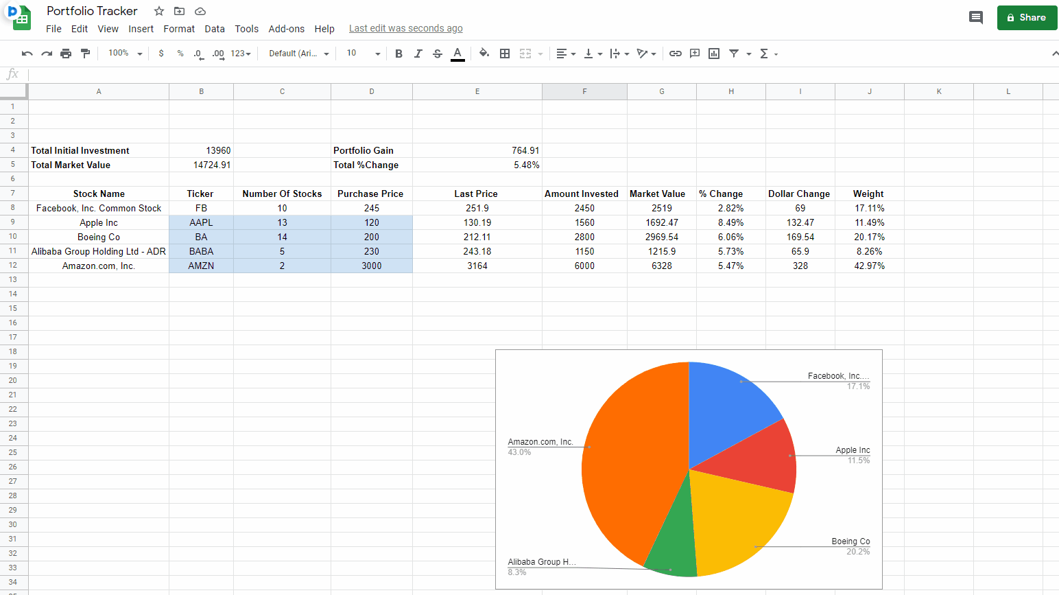Viewport: 1059px width, 595px height.
Task: Toggle italic formatting
Action: (418, 54)
